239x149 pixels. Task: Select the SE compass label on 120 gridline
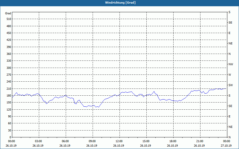(230, 106)
